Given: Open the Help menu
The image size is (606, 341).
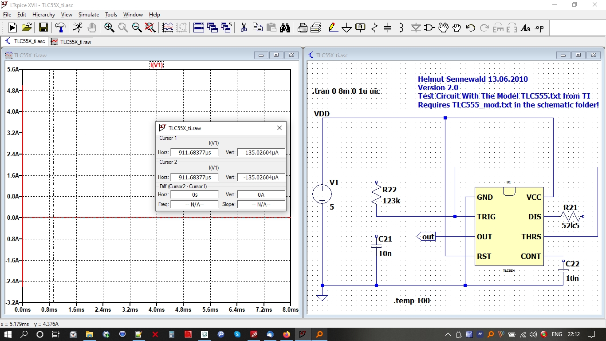Looking at the screenshot, I should point(154,15).
